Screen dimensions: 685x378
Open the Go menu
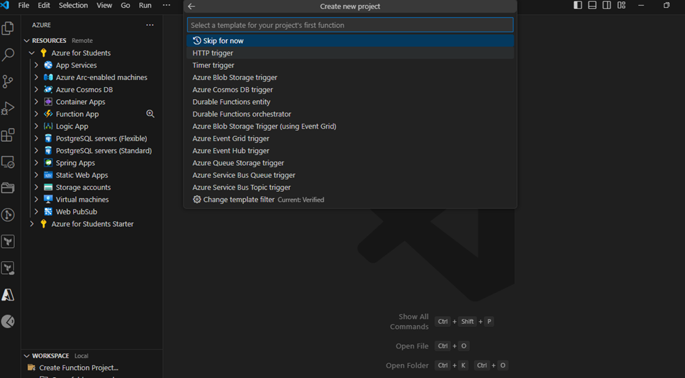coord(125,5)
